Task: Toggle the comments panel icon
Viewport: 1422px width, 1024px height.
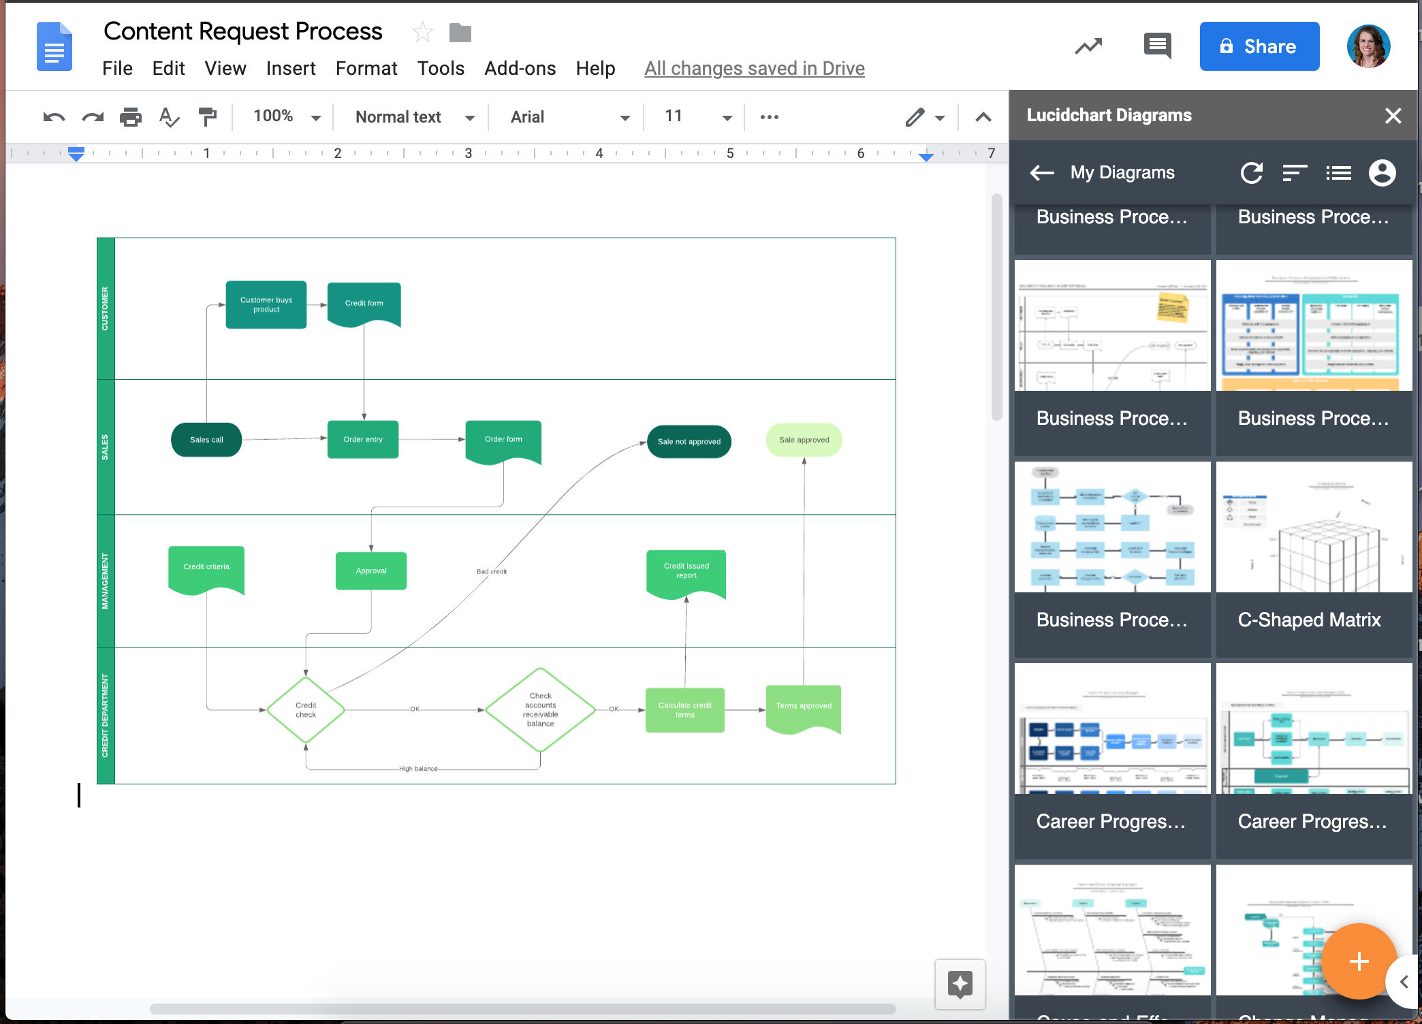Action: (x=1158, y=45)
